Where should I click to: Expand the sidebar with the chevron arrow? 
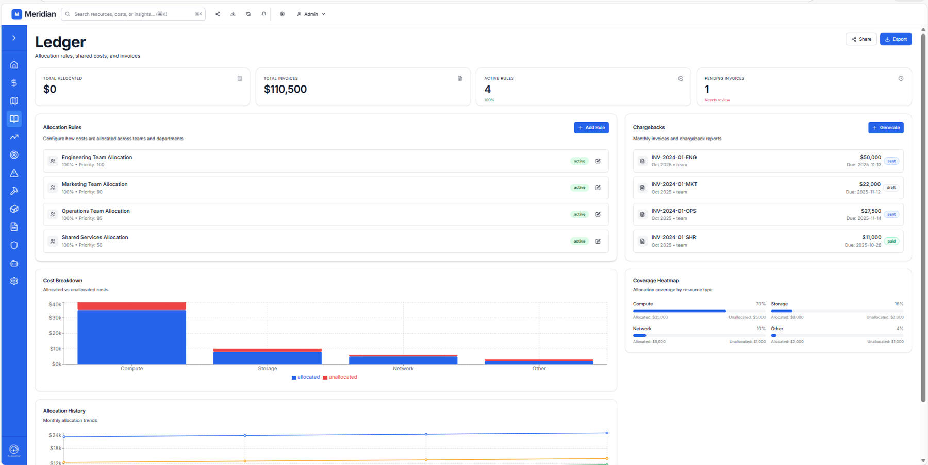tap(14, 38)
